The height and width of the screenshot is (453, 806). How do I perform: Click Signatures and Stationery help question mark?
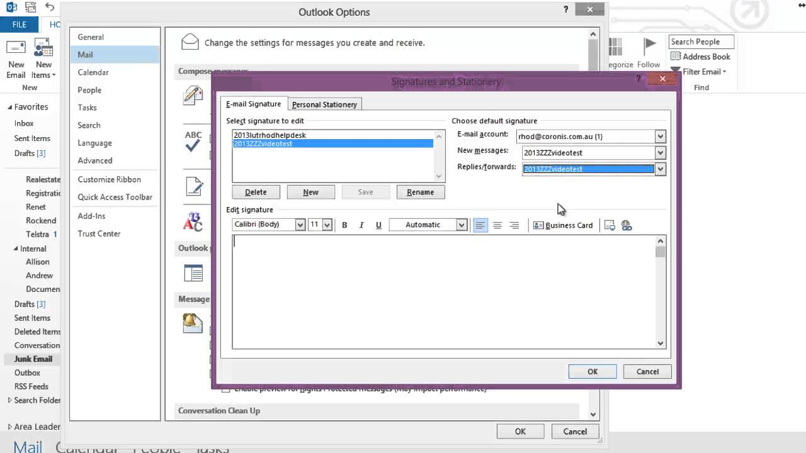(639, 79)
